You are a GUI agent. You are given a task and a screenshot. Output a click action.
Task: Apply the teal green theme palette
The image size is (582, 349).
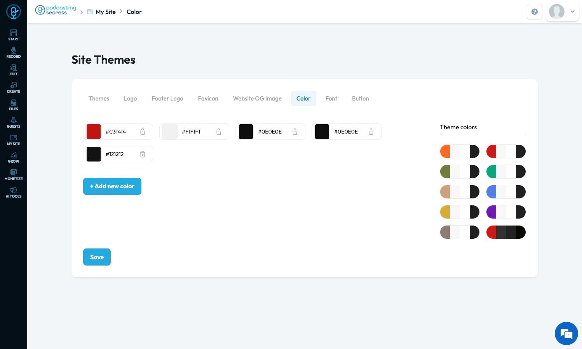[x=506, y=172]
